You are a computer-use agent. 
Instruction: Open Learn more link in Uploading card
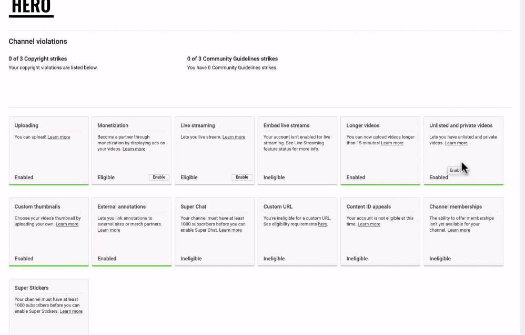[58, 137]
